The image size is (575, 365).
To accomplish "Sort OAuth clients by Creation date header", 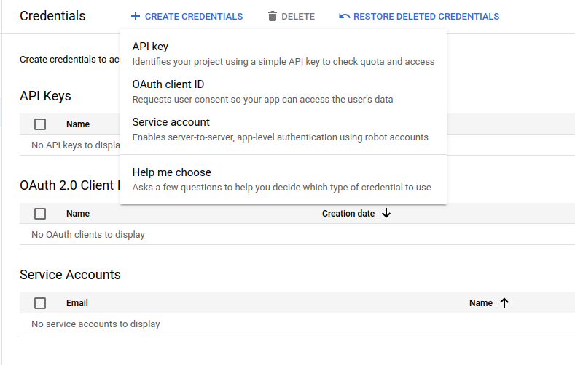I will tap(348, 214).
